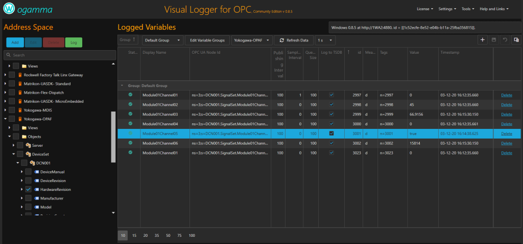Open the Tools menu
This screenshot has height=244, width=523.
468,9
